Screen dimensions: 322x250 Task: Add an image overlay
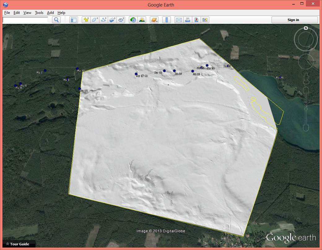tap(112, 20)
